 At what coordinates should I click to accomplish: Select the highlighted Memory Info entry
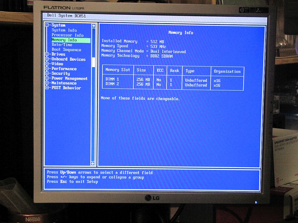(x=71, y=40)
